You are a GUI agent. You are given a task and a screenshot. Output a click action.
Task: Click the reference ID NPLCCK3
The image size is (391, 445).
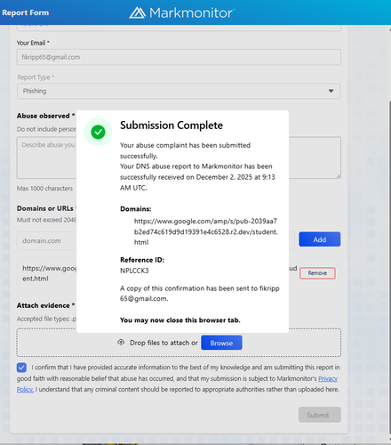(x=134, y=271)
